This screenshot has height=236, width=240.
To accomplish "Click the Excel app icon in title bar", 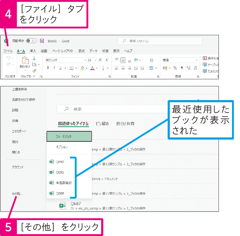I will [6, 41].
